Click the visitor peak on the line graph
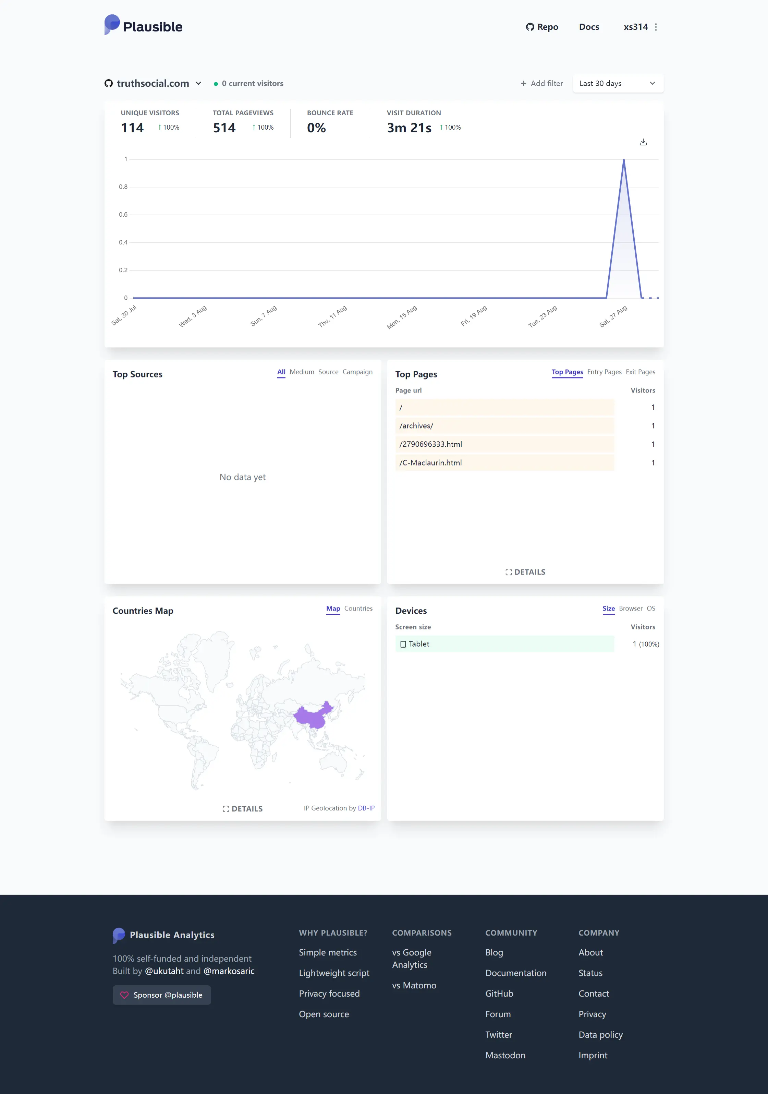Image resolution: width=768 pixels, height=1094 pixels. tap(624, 160)
